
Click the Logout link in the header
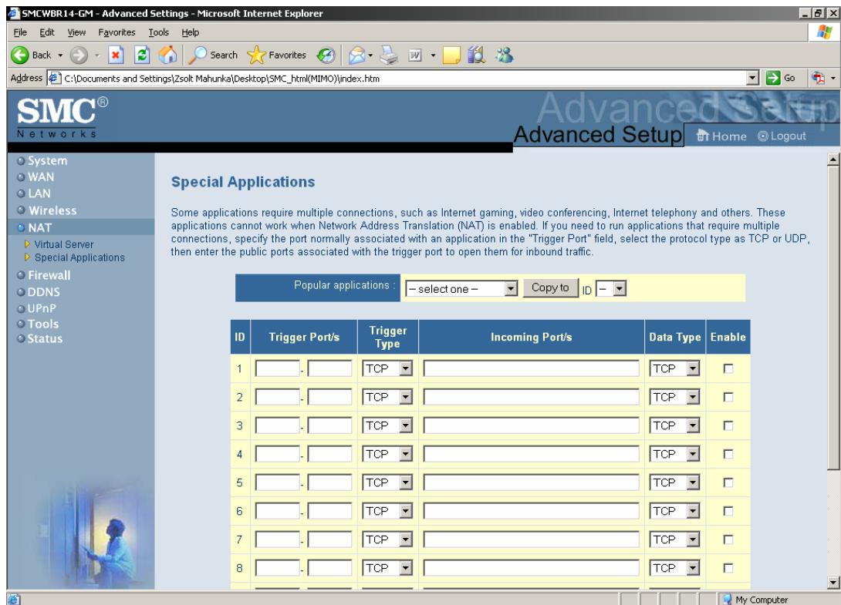(x=782, y=136)
